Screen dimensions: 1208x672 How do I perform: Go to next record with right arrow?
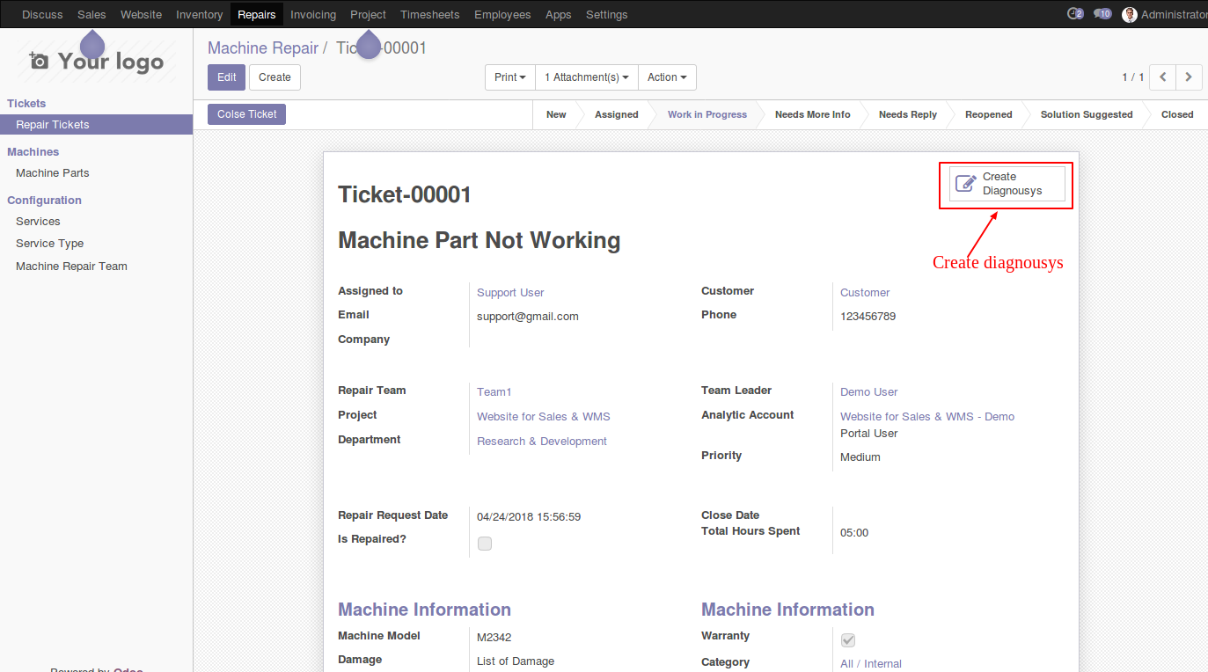point(1189,77)
